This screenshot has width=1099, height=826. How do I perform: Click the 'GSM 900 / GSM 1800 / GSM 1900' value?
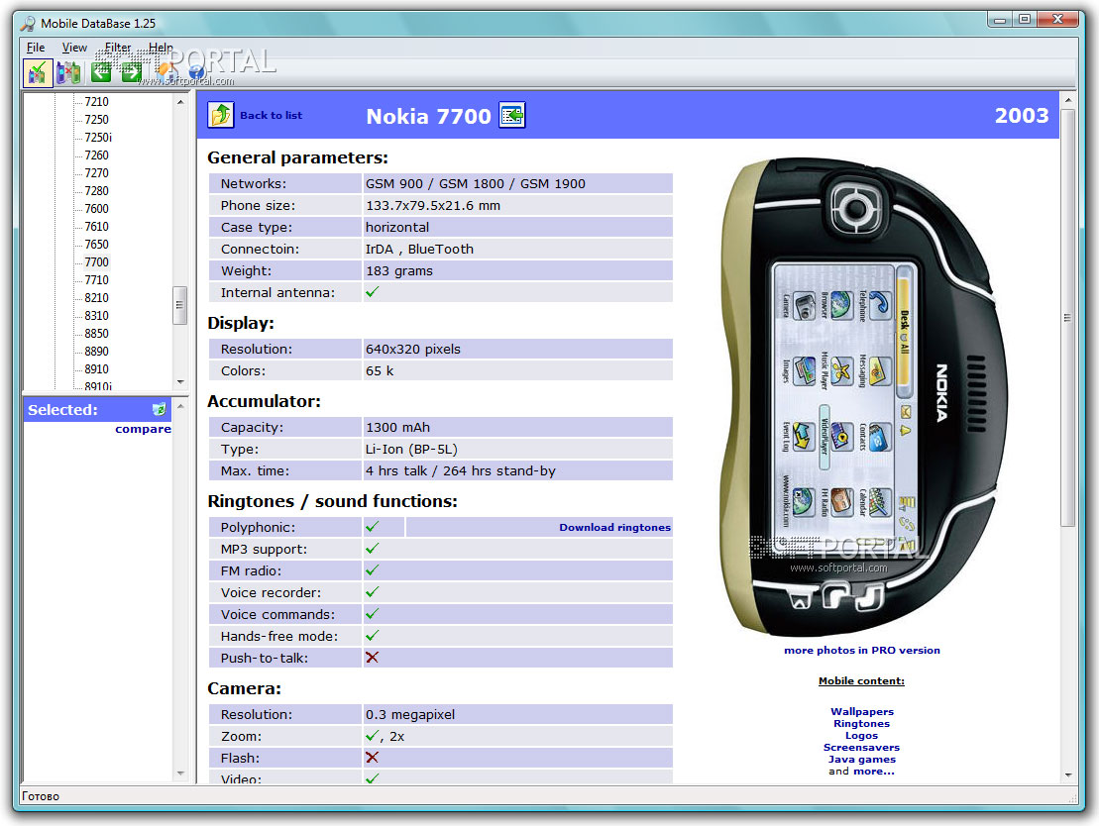point(476,183)
